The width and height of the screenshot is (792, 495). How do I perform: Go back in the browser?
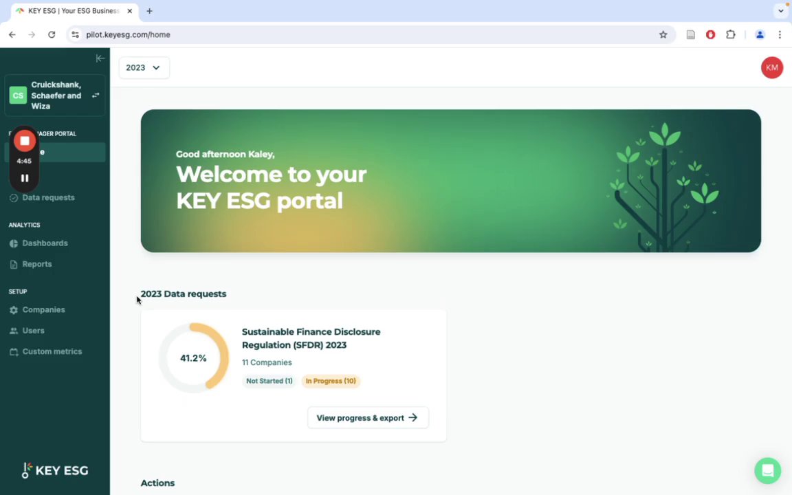tap(12, 34)
